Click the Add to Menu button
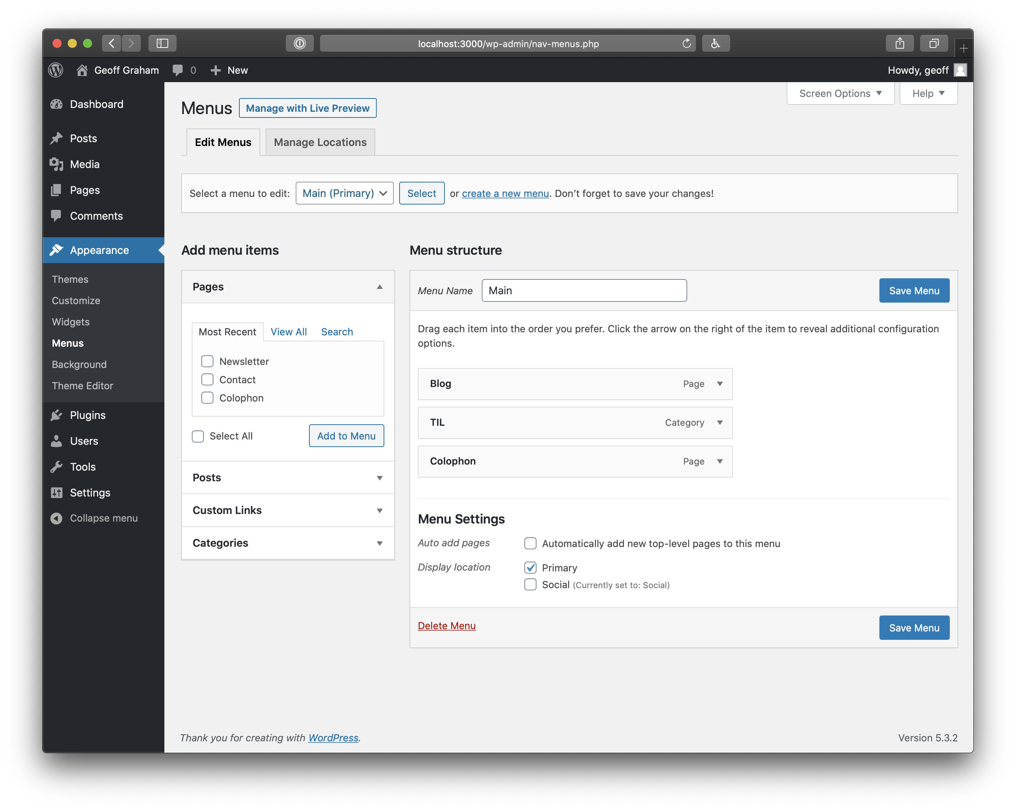 (346, 436)
